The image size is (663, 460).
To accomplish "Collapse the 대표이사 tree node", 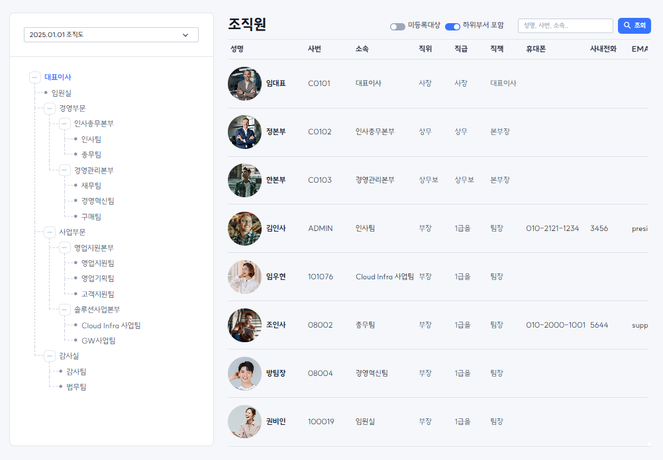I will [35, 77].
